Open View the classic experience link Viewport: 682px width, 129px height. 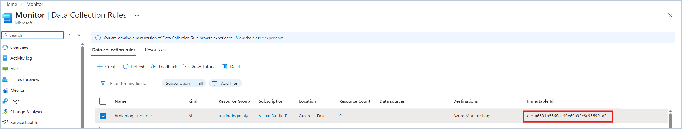click(x=260, y=38)
